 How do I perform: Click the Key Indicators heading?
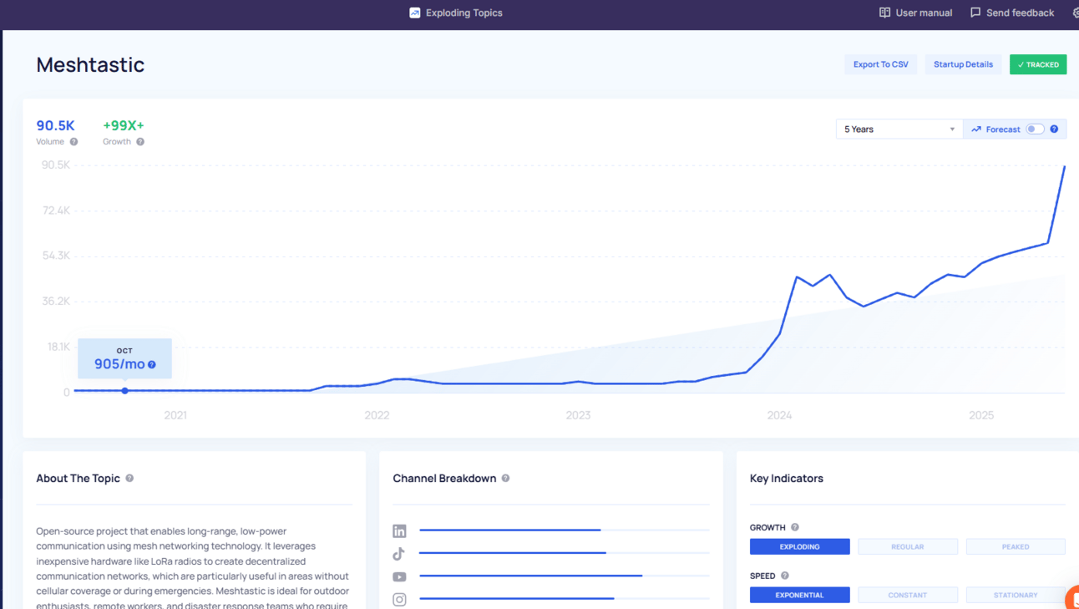coord(787,479)
